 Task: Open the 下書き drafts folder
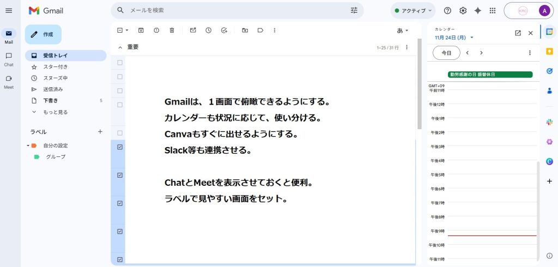51,100
